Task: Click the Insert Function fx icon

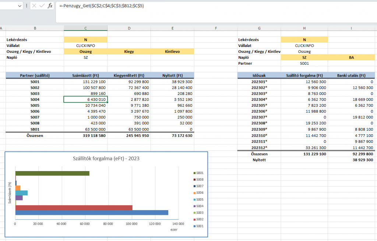Action: coord(50,6)
